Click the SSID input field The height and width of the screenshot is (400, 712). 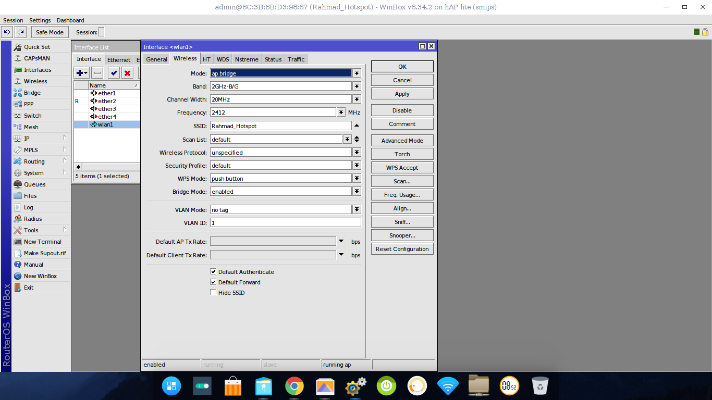point(281,126)
